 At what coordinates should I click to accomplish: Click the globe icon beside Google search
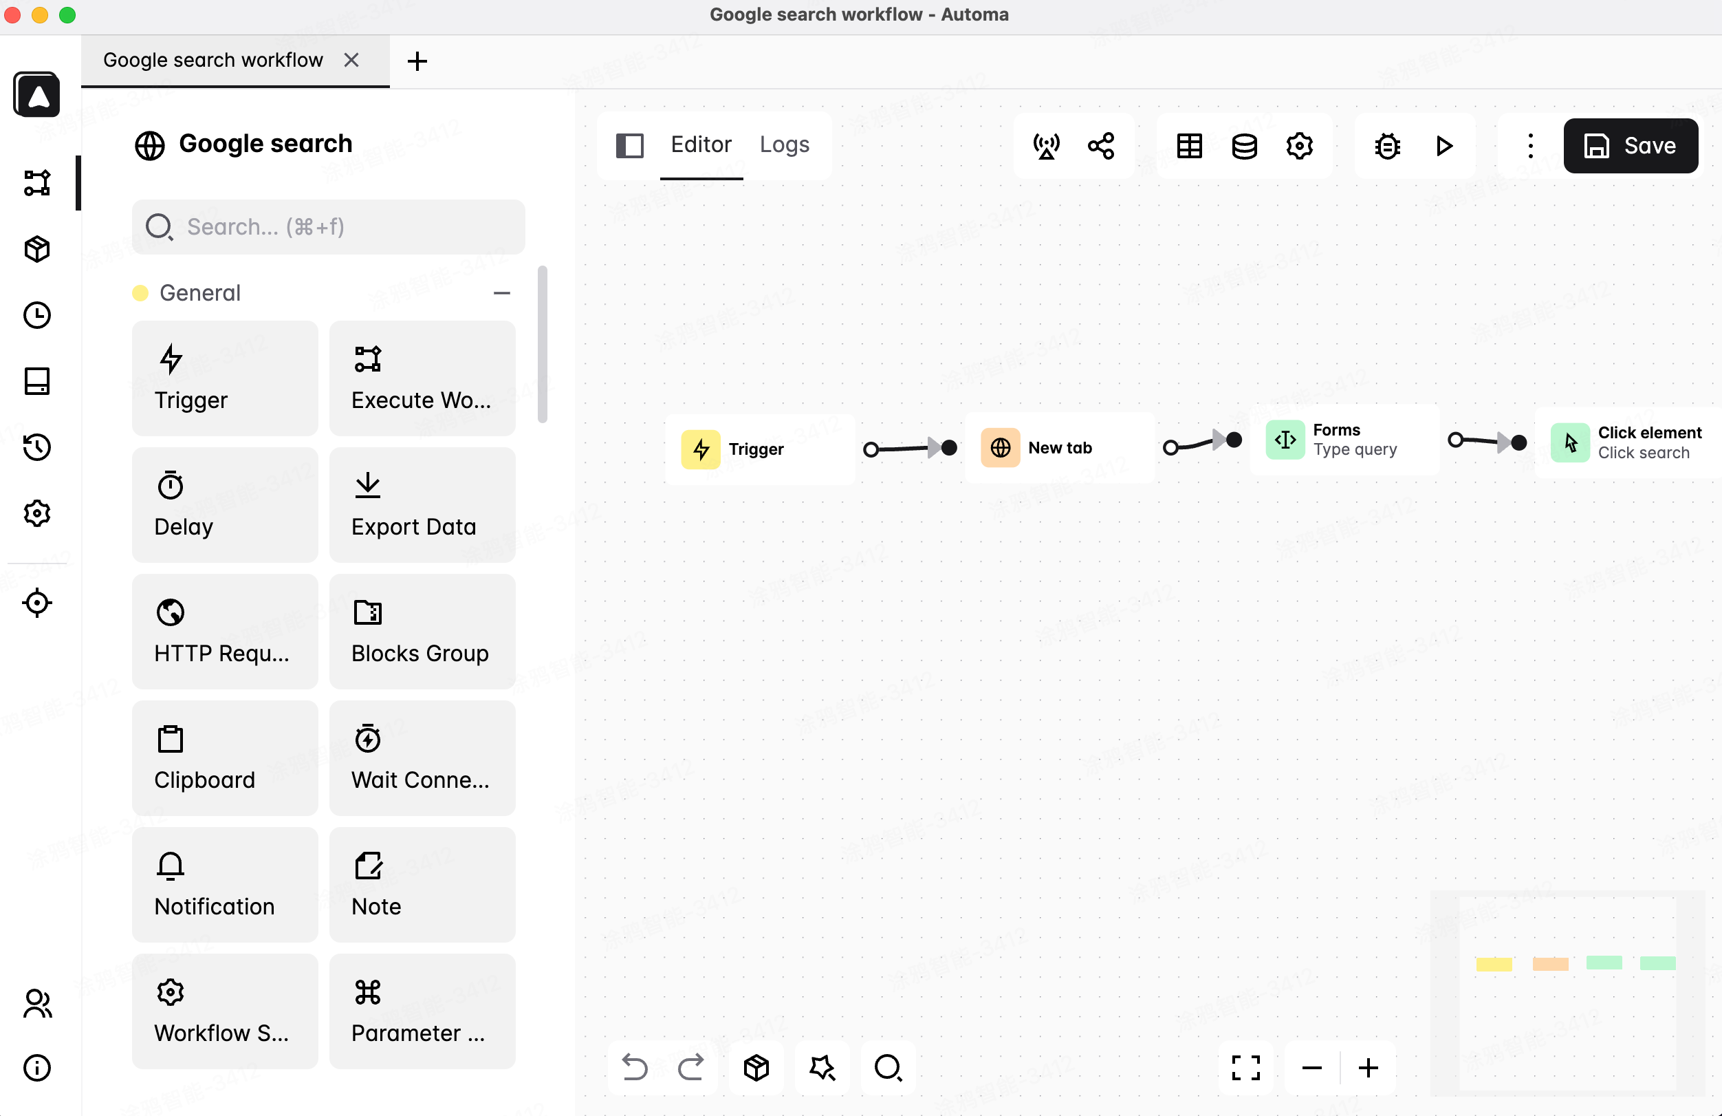150,145
